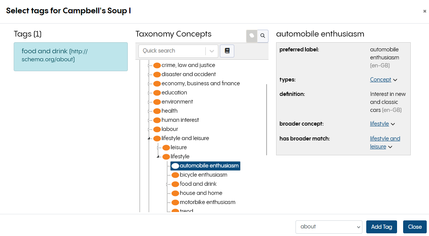Switch to the concept tree view icon

[x=252, y=36]
